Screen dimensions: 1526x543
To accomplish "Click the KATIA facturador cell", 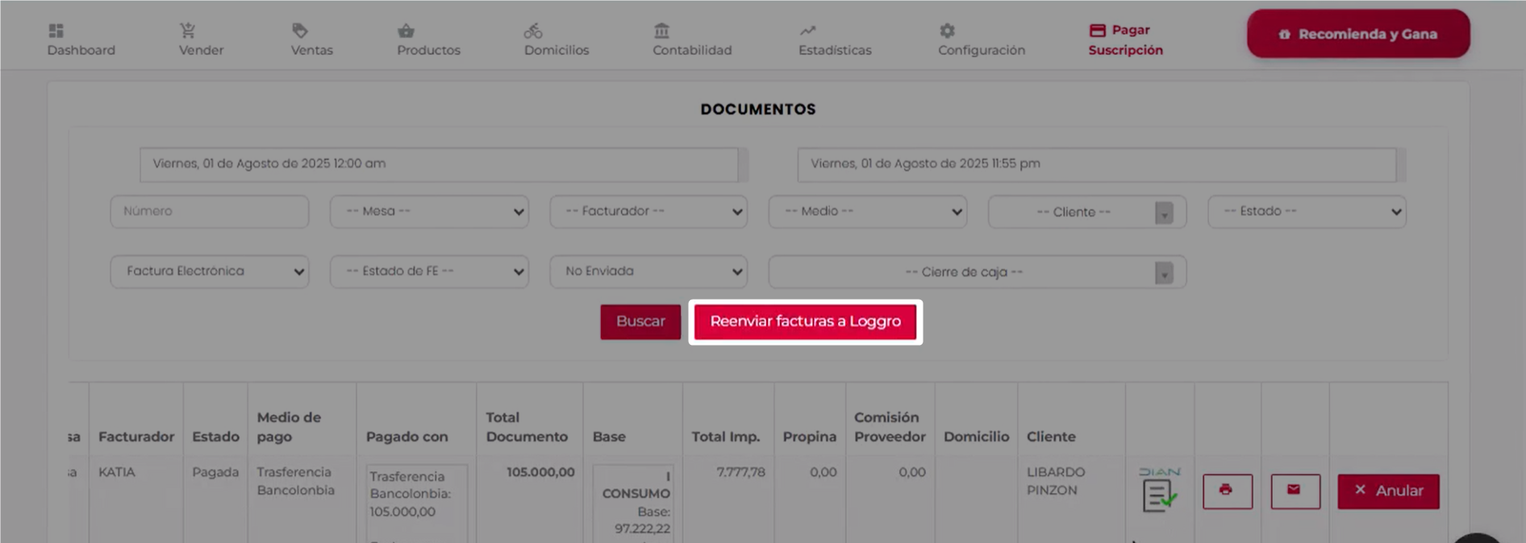I will click(x=117, y=472).
